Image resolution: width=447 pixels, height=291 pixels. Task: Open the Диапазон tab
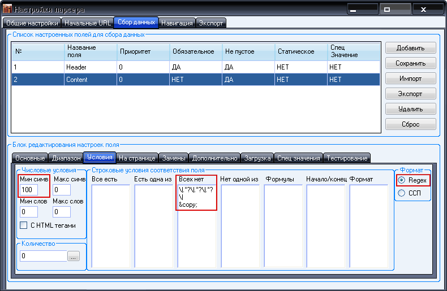click(66, 158)
